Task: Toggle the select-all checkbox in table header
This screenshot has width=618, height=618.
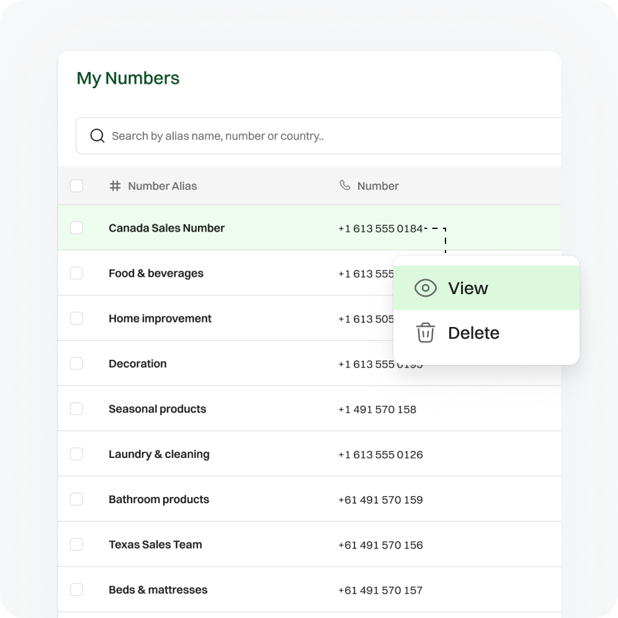Action: 76,186
